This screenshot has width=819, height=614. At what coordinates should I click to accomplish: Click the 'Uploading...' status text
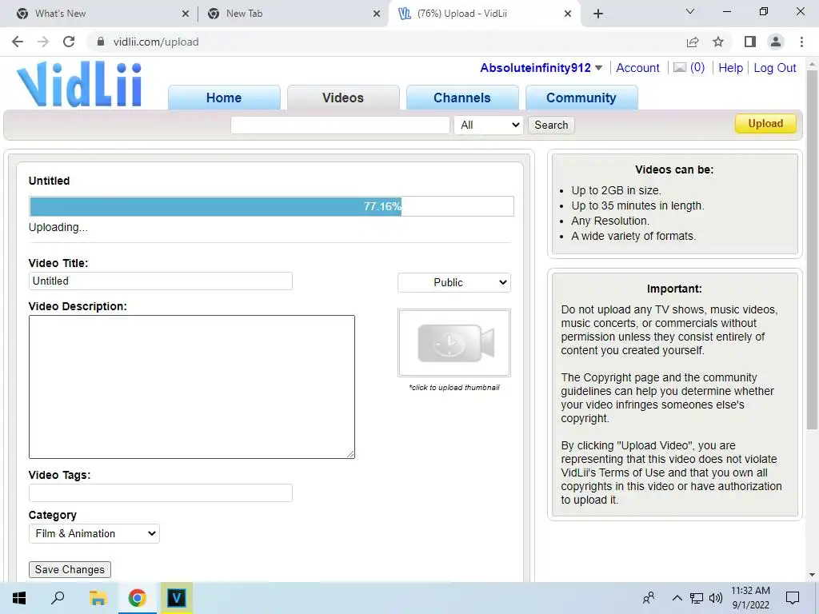pyautogui.click(x=58, y=228)
